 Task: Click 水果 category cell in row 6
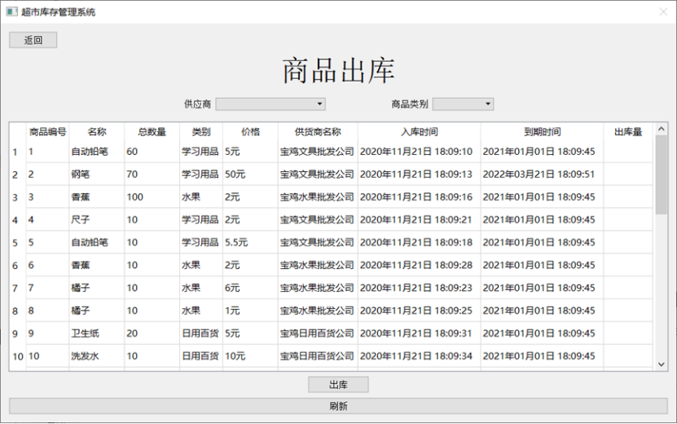pyautogui.click(x=201, y=265)
